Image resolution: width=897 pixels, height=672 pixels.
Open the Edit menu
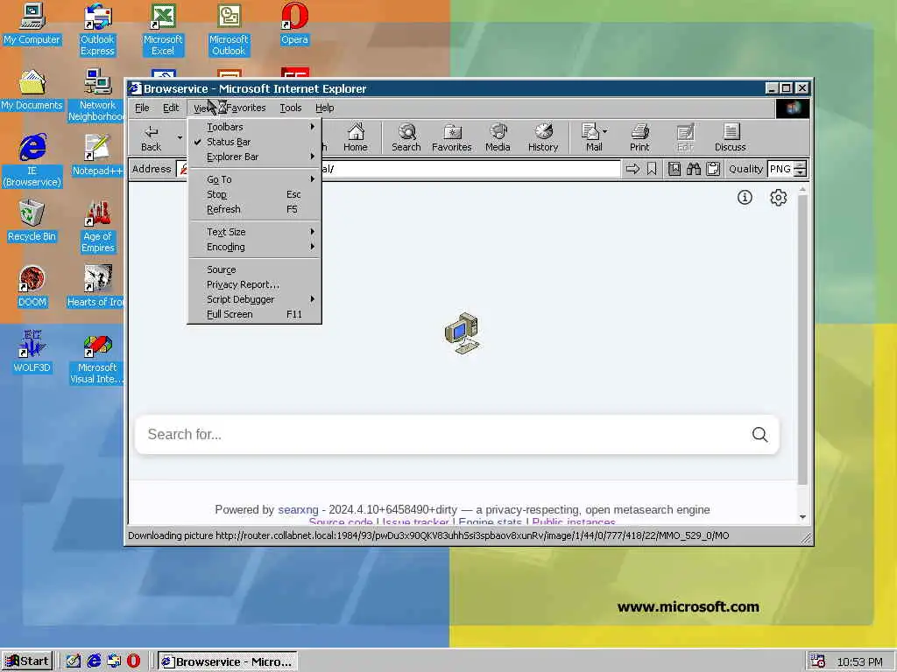(x=171, y=108)
